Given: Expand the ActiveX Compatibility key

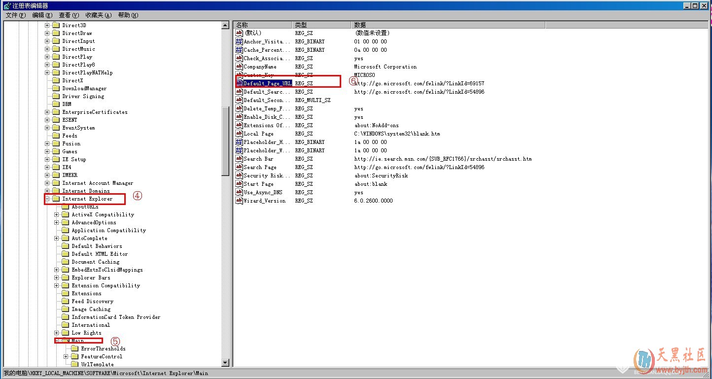Looking at the screenshot, I should click(x=57, y=214).
